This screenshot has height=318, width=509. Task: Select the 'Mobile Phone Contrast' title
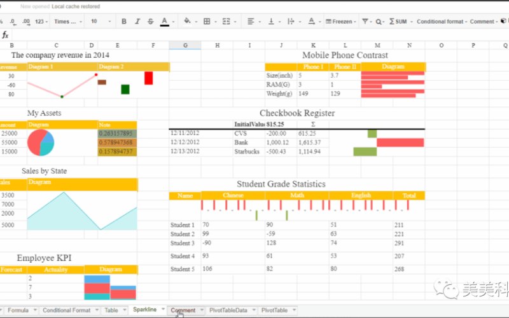(345, 55)
